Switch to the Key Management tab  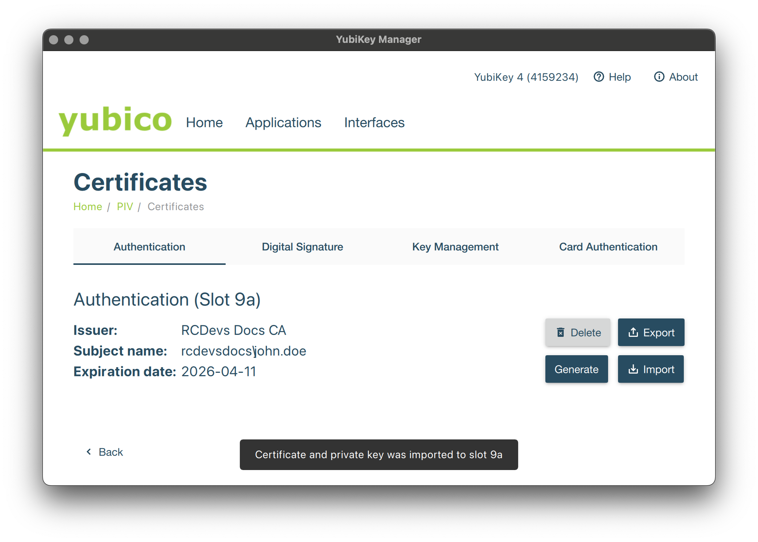455,247
